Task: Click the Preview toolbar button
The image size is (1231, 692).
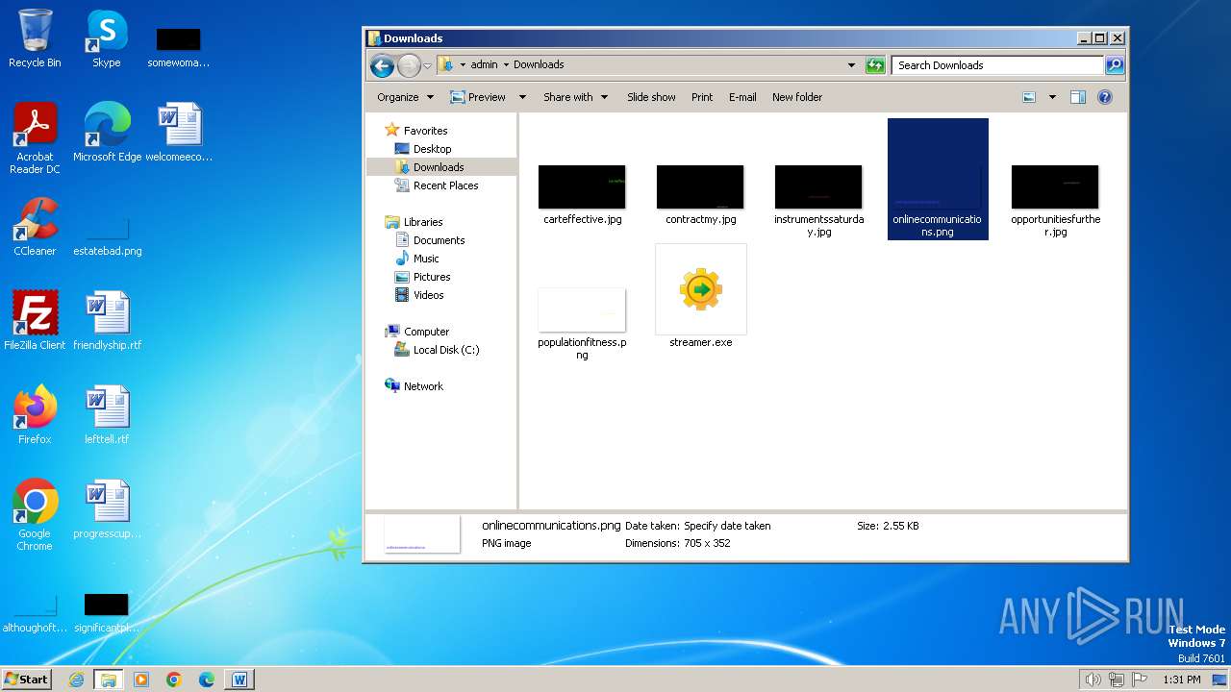Action: (x=478, y=97)
